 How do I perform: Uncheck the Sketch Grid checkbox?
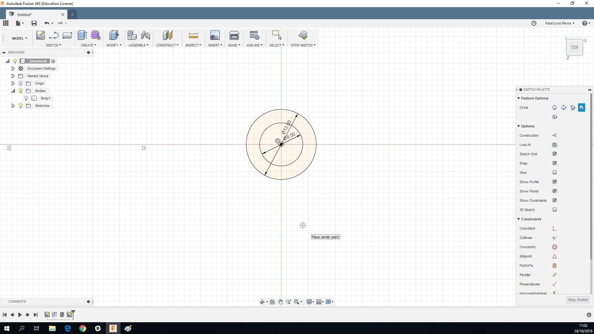click(x=554, y=154)
